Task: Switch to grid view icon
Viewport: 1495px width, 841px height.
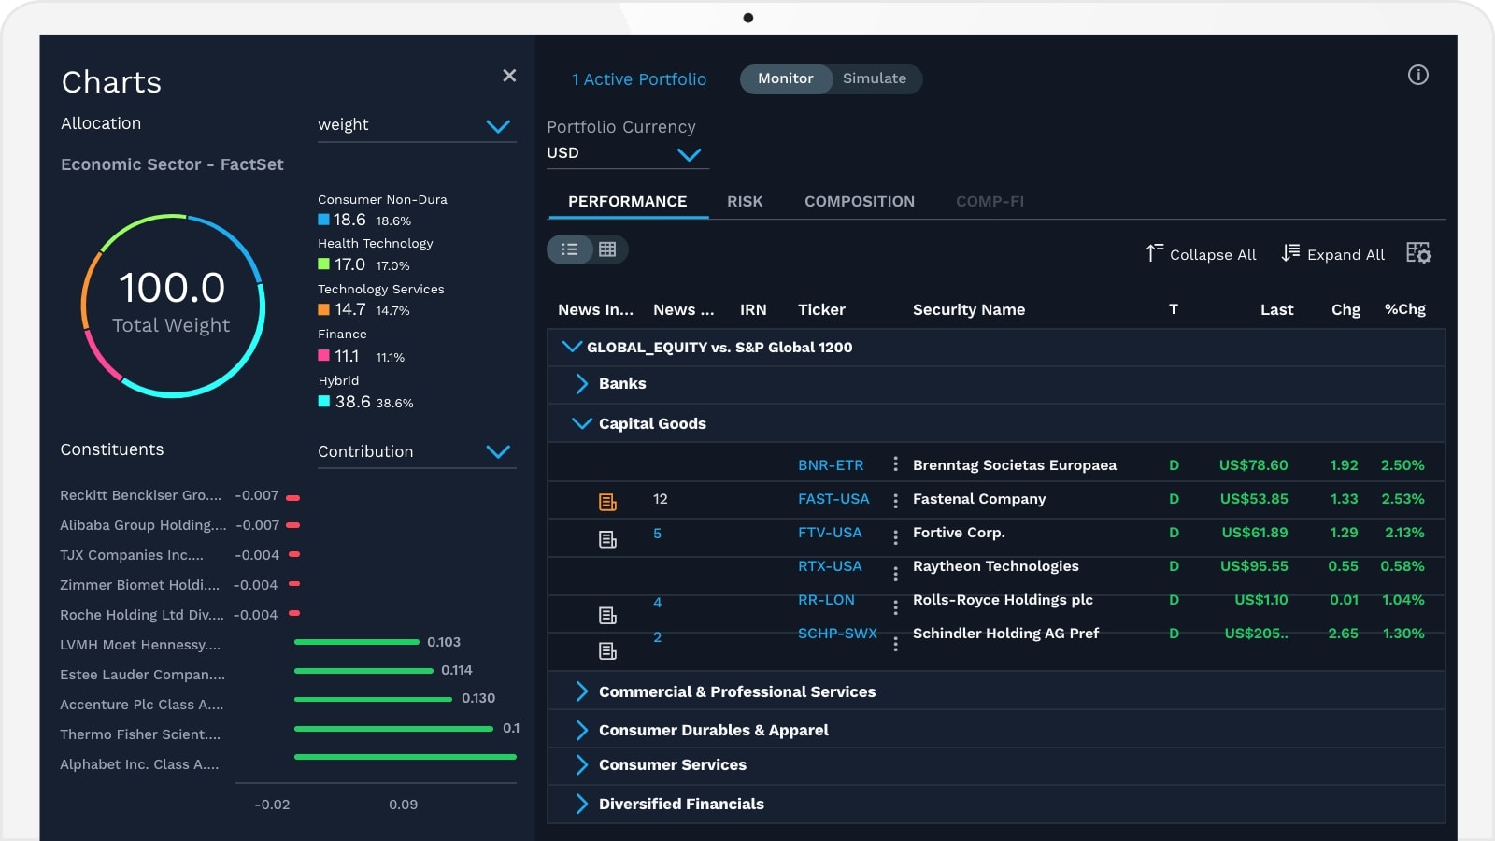Action: [607, 249]
